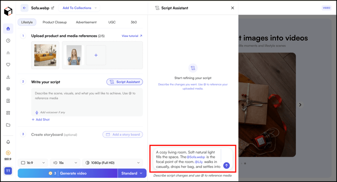Image resolution: width=337 pixels, height=182 pixels.
Task: Open the folder icon in sidebar
Action: point(8,125)
